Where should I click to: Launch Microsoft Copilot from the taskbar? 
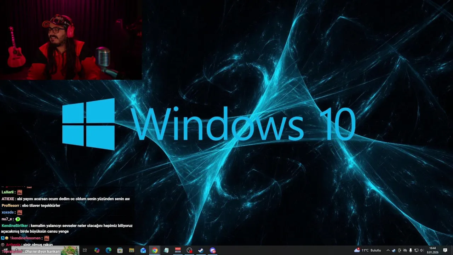pos(97,250)
